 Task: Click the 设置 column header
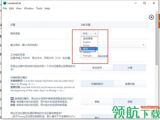13,25
